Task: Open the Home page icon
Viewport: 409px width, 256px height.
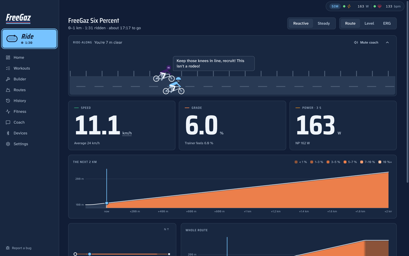Action: (8, 57)
